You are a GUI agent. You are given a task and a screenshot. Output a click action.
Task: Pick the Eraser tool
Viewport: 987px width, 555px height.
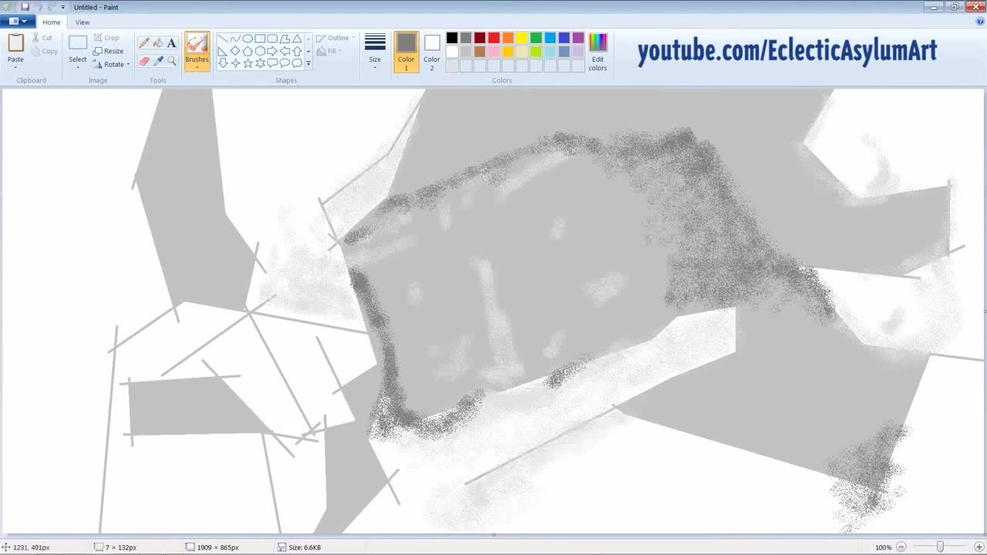coord(144,61)
